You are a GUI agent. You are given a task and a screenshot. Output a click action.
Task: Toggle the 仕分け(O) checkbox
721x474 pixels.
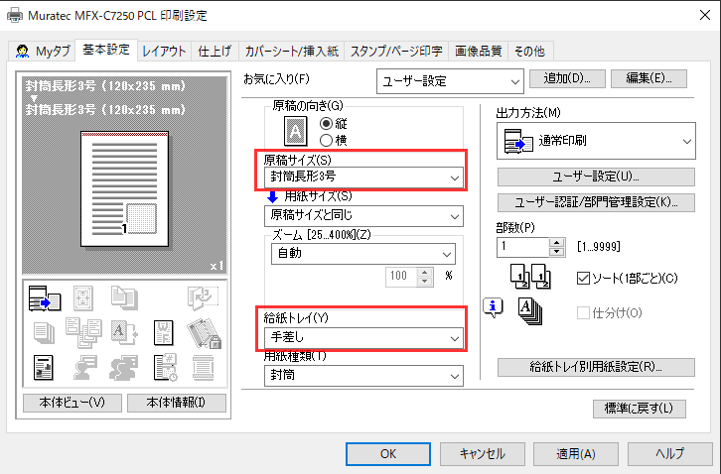click(x=583, y=312)
